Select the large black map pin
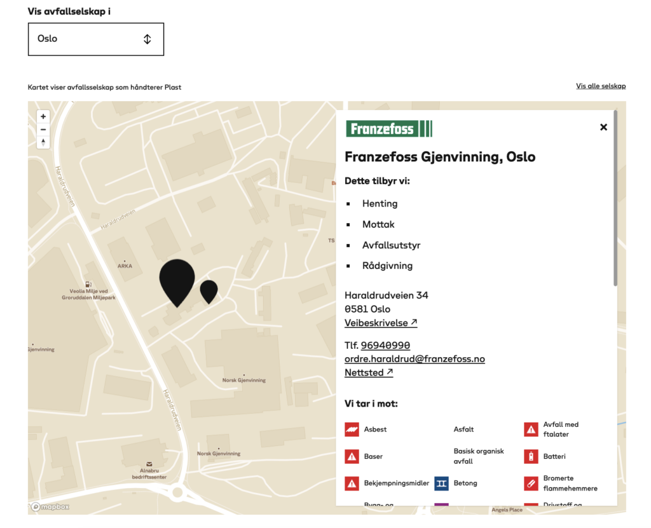 pos(177,282)
